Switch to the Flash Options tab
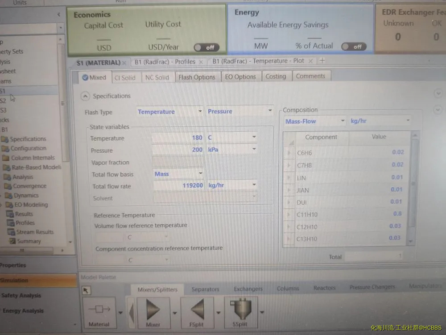Viewport: 446px width, 335px height. click(x=197, y=77)
